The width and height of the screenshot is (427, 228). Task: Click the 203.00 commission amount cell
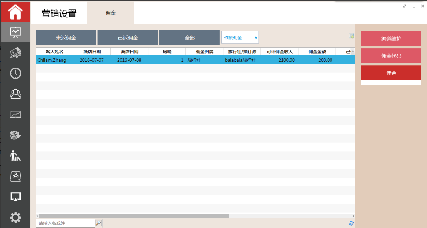(317, 60)
